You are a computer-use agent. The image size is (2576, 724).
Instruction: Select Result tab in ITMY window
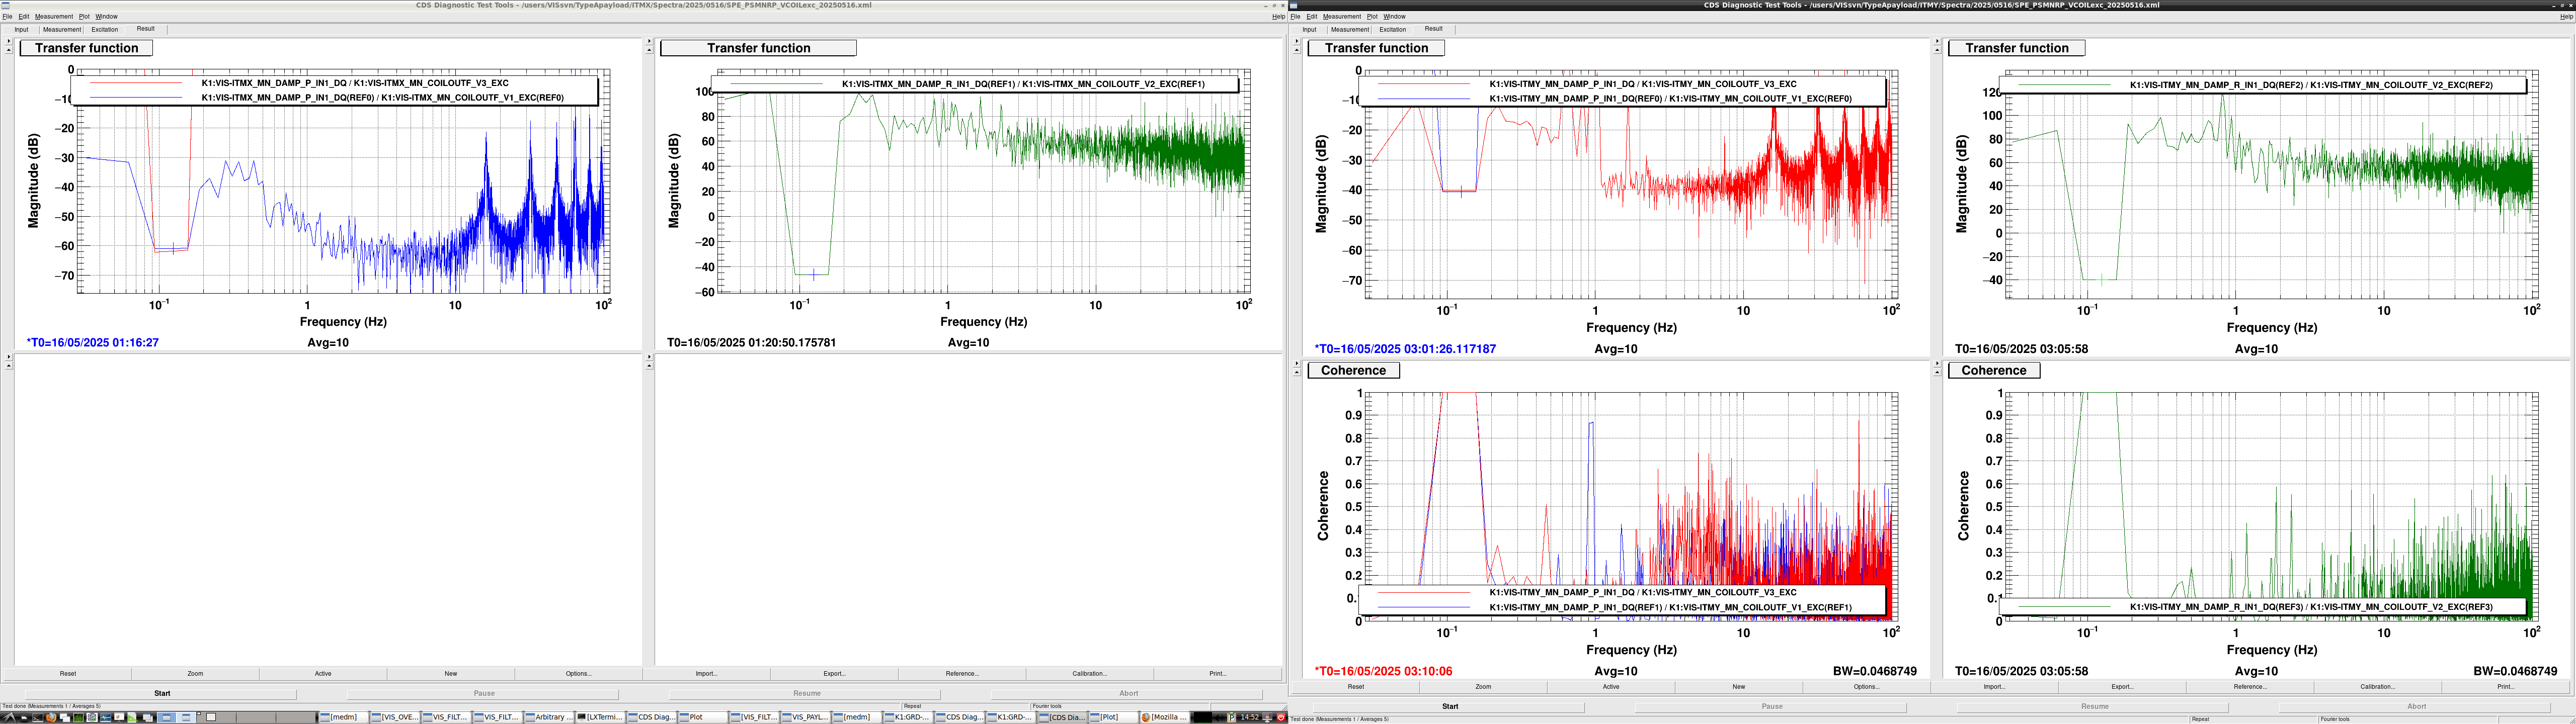pos(1434,28)
